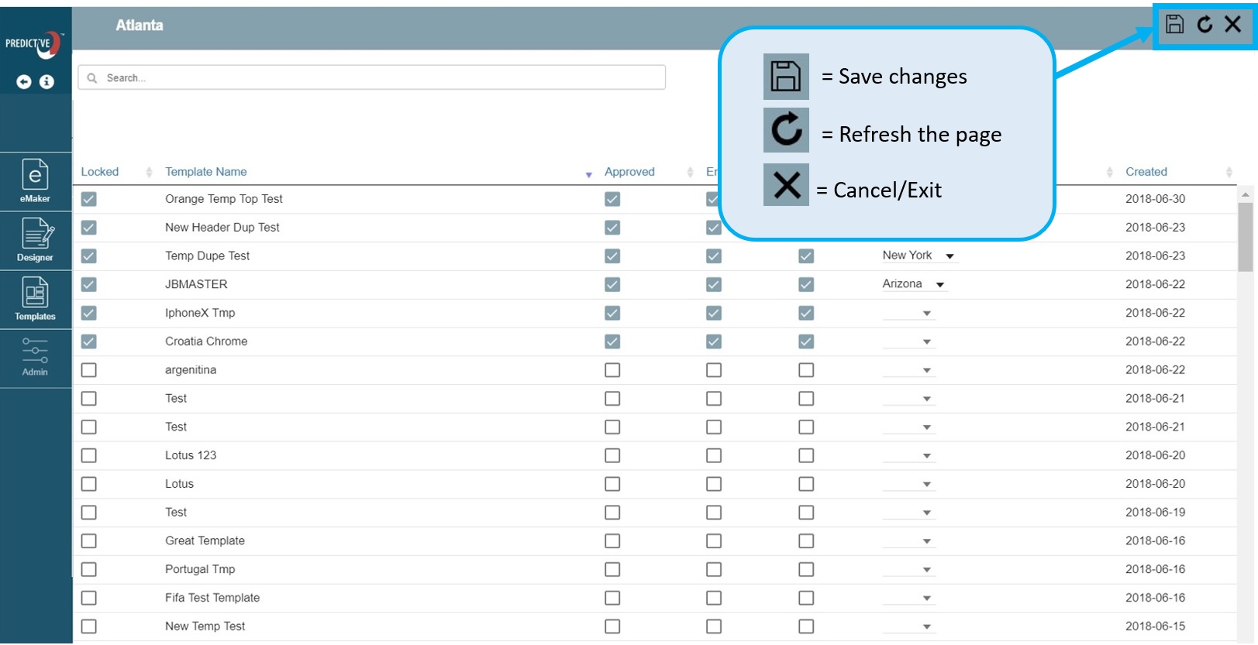Click the info icon under logo
1258x645 pixels.
click(x=47, y=82)
